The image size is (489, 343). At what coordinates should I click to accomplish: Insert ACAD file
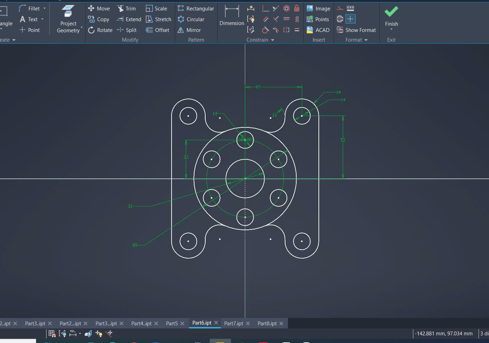pyautogui.click(x=318, y=30)
